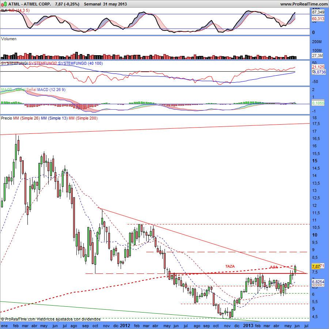Select the 27,3M volume value box
The image size is (329, 329).
pos(317,56)
